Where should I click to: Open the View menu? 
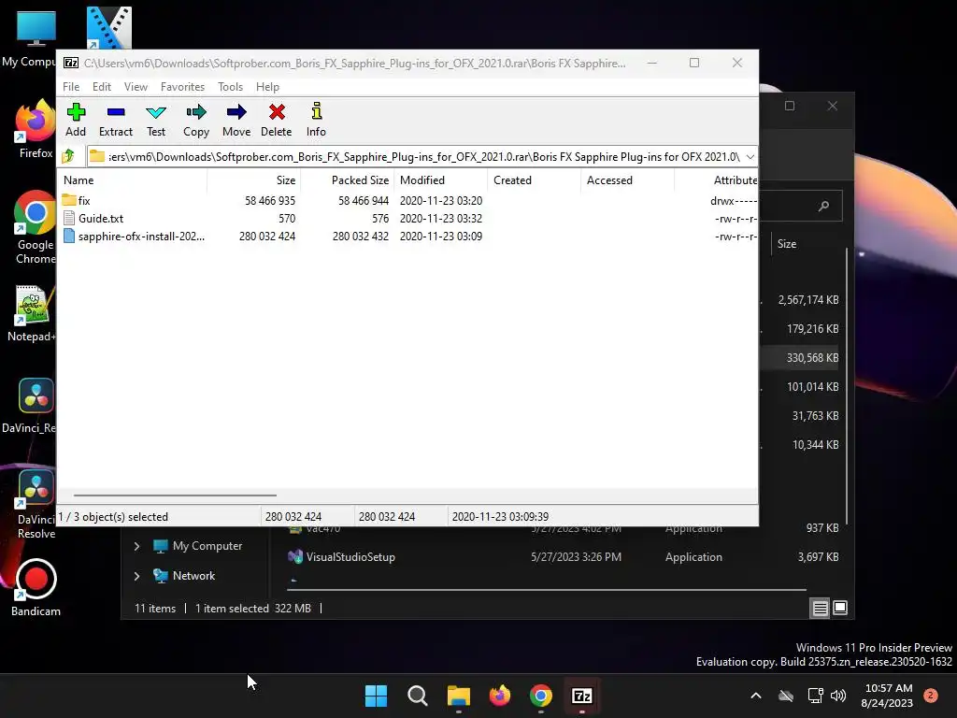tap(136, 87)
